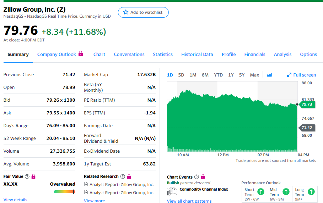This screenshot has height=203, width=323.
Task: Open the Statistics tab
Action: click(163, 54)
